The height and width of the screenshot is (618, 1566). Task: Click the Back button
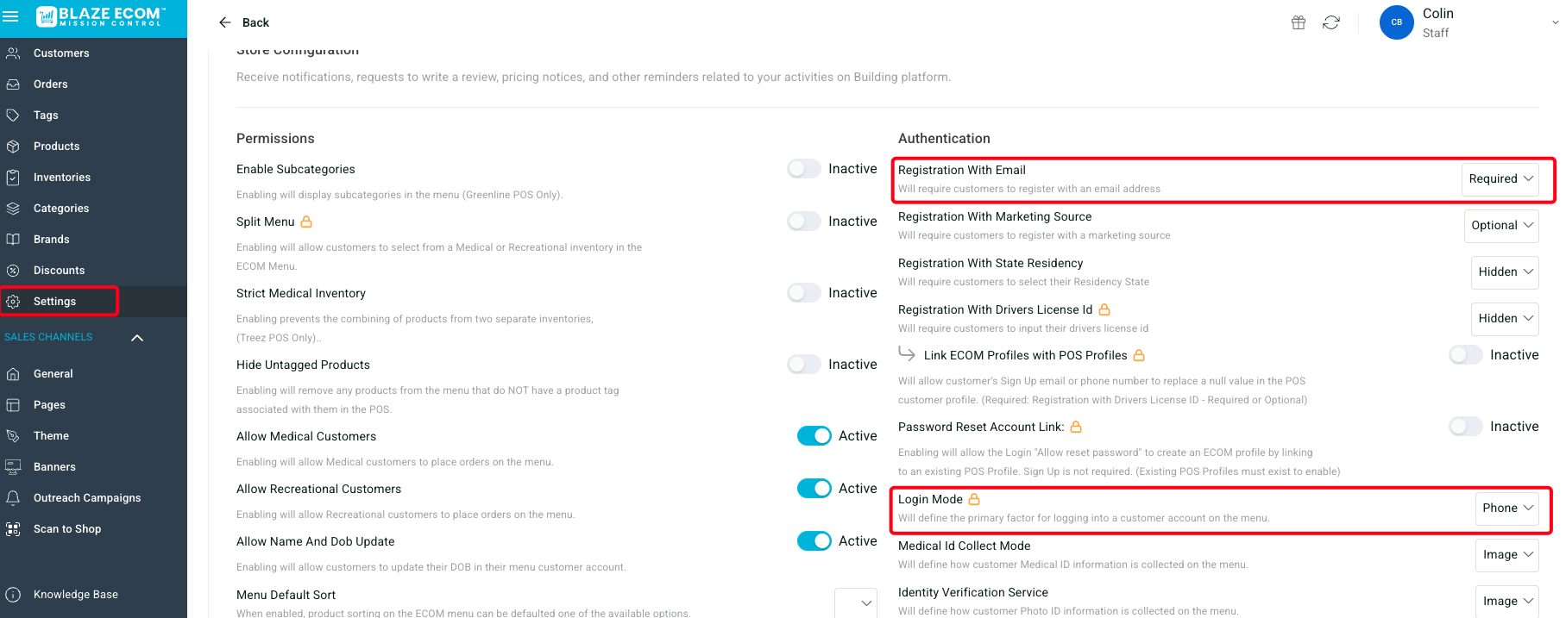(244, 22)
